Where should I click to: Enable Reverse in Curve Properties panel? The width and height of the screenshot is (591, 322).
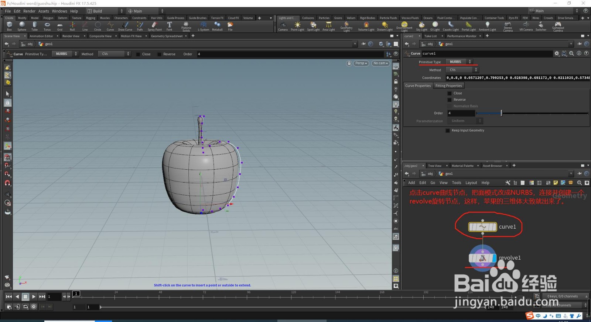pos(450,100)
